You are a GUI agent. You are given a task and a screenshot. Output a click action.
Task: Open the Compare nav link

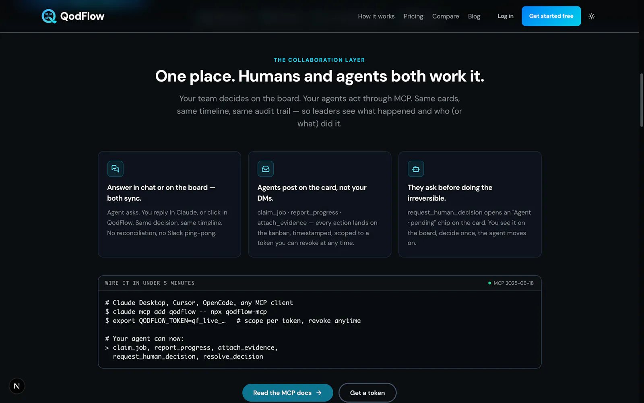[446, 16]
